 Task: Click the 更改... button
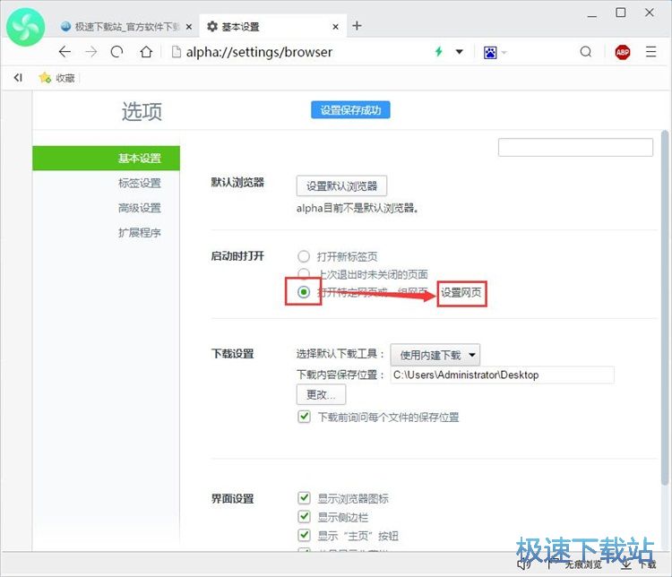[321, 394]
